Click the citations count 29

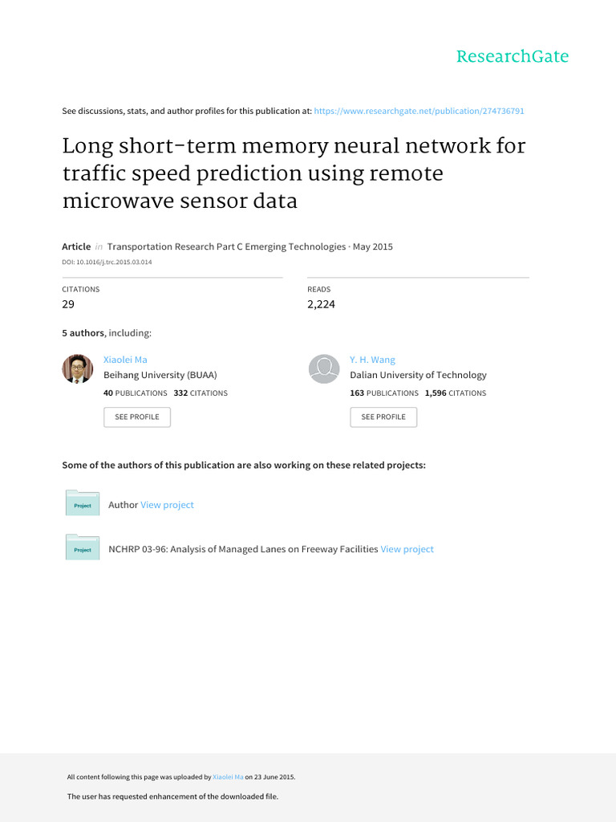[70, 304]
